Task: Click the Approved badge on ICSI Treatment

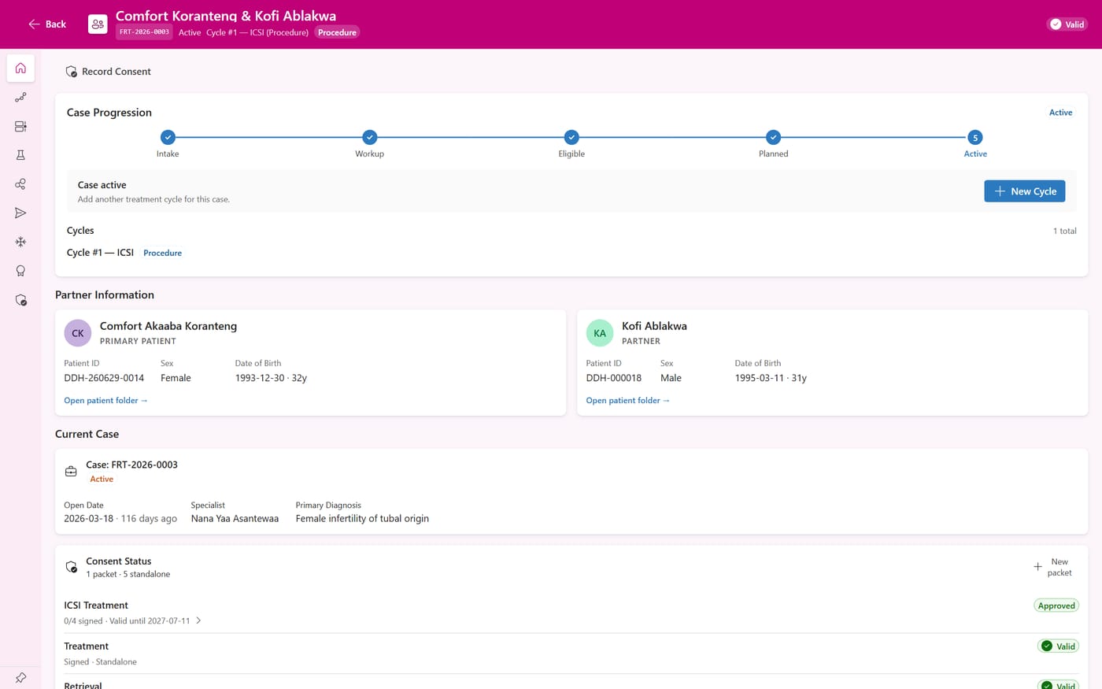Action: point(1056,606)
